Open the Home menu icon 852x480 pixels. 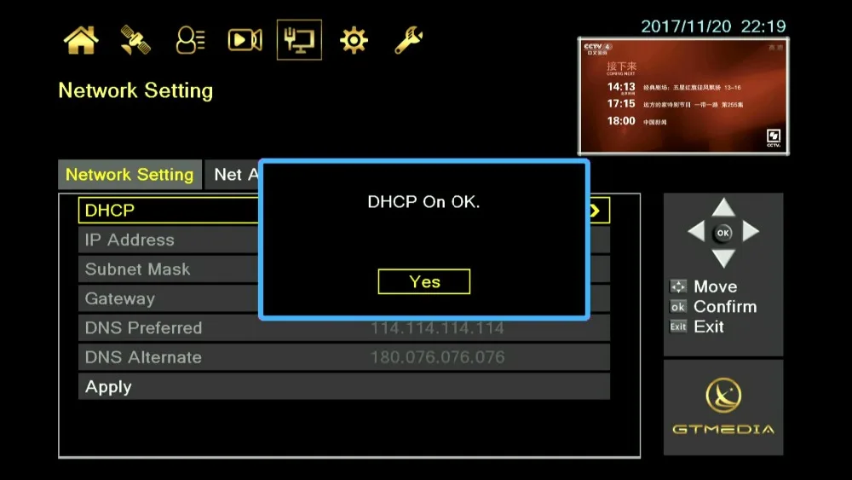click(x=81, y=40)
